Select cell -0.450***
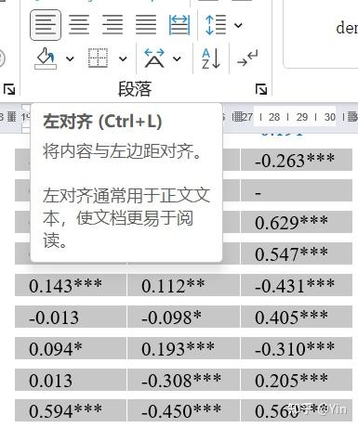This screenshot has height=428, width=358. (x=183, y=410)
